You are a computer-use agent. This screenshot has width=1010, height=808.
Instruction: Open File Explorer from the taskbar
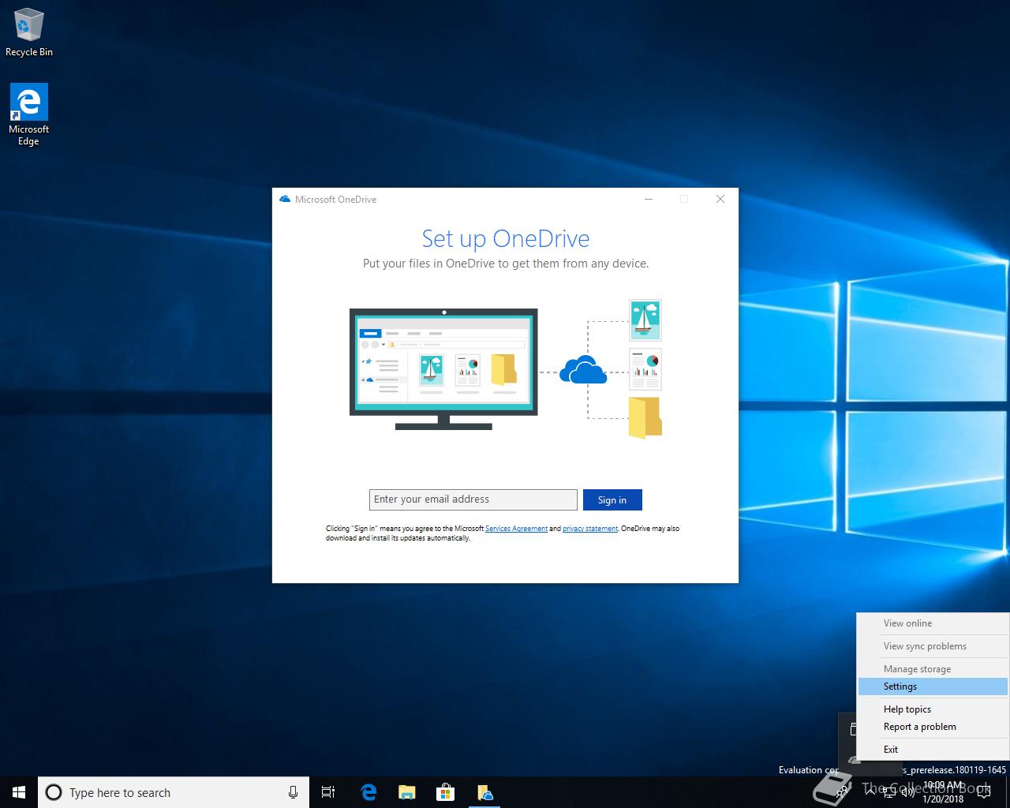point(407,792)
